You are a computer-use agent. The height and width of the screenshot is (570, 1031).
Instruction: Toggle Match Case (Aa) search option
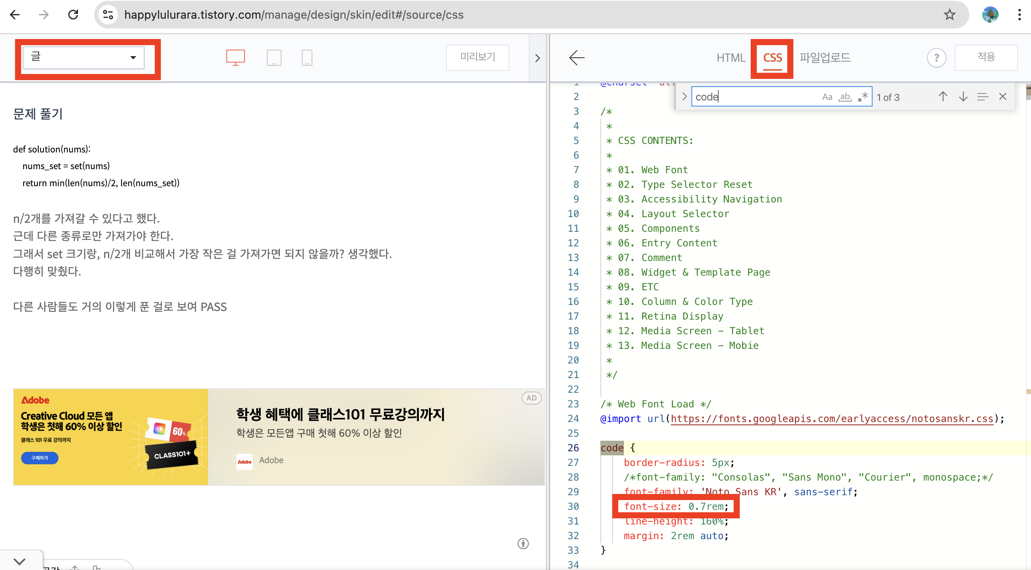coord(827,97)
